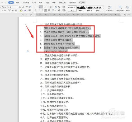The image size is (132, 122).
Task: Click the increase indent icon
Action: pos(48,7)
